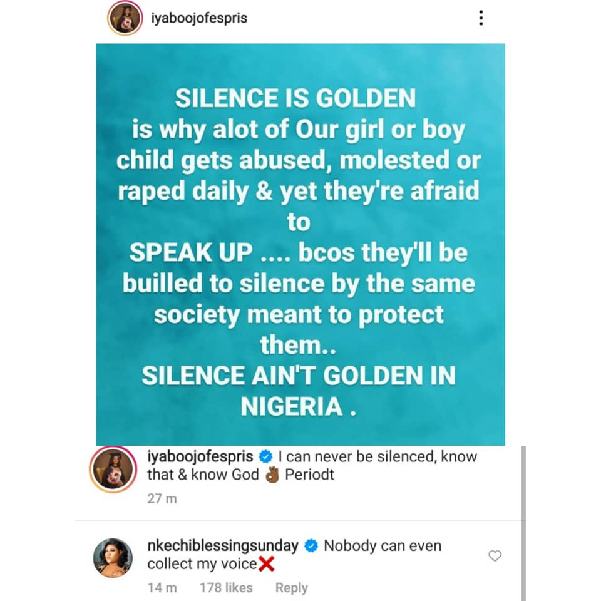The image size is (601, 601).
Task: Open iyaboojofespris username in the post header
Action: pyautogui.click(x=199, y=18)
